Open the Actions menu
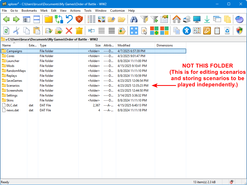 (75, 11)
